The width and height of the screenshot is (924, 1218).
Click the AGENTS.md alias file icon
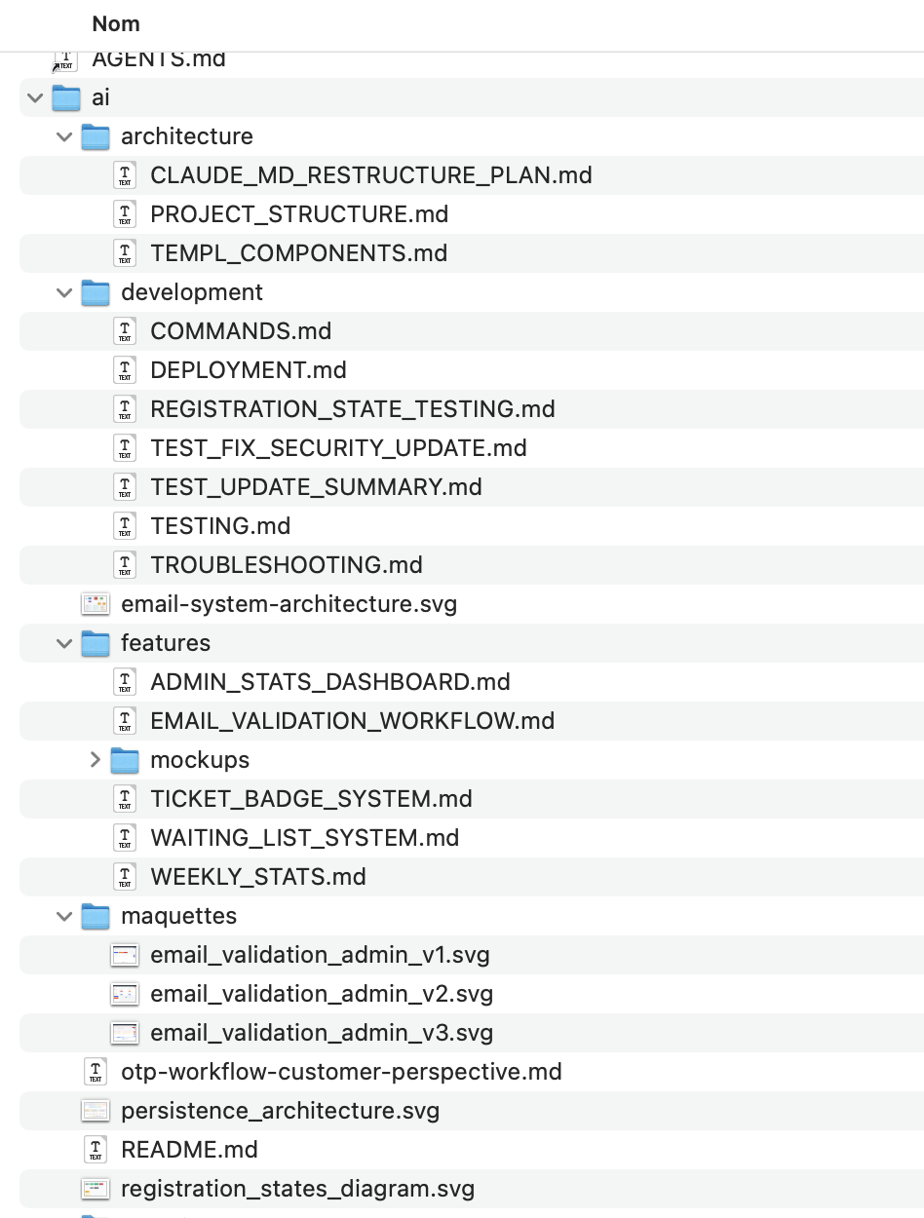click(x=66, y=59)
